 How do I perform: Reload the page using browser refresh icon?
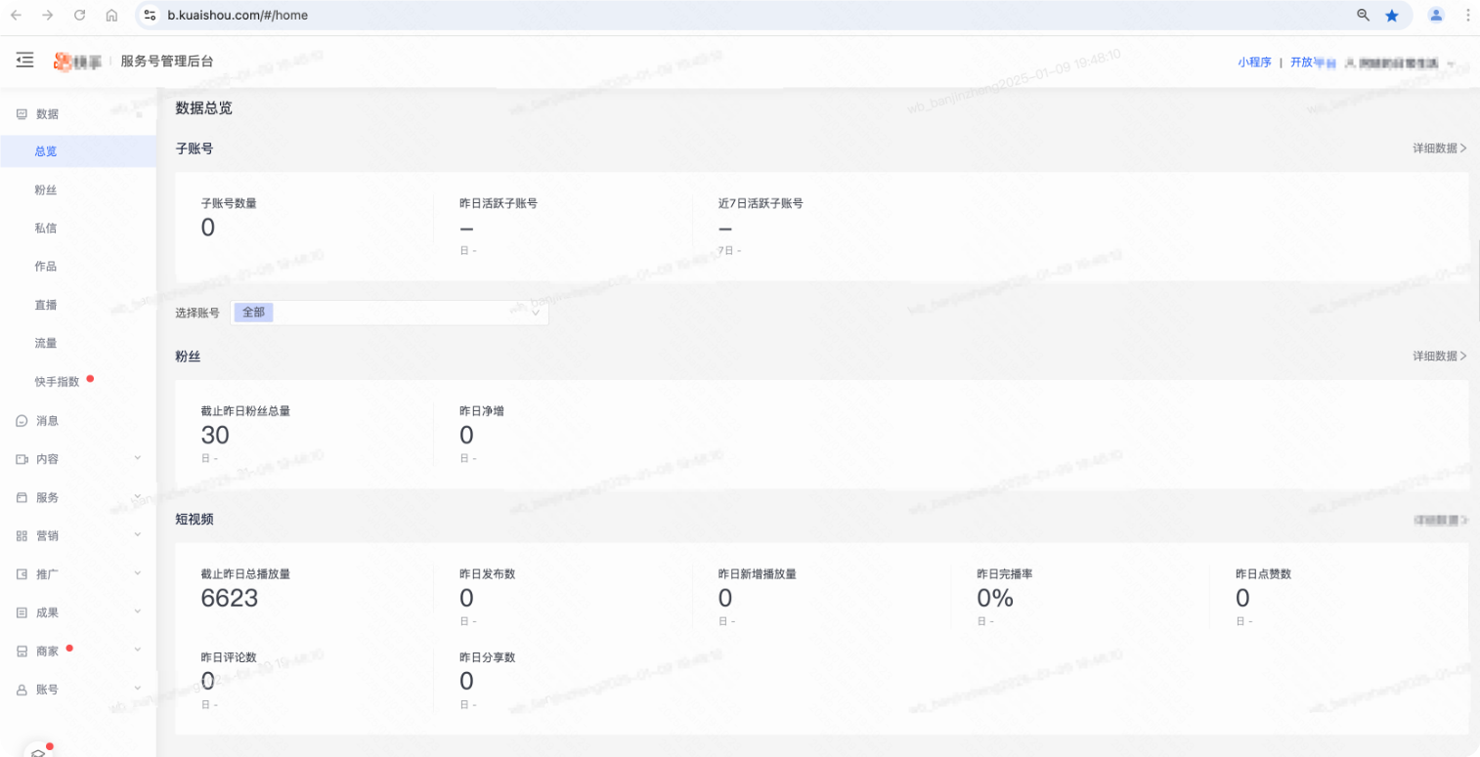pyautogui.click(x=80, y=16)
